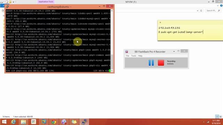Show hidden system tray icons
The image size is (223, 125).
[203, 122]
